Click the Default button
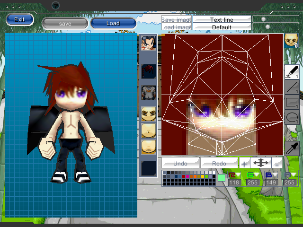Image resolution: width=303 pixels, height=227 pixels. pyautogui.click(x=222, y=27)
